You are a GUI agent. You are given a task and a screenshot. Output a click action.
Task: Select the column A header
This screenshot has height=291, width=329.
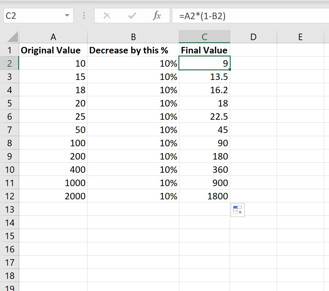click(x=53, y=36)
